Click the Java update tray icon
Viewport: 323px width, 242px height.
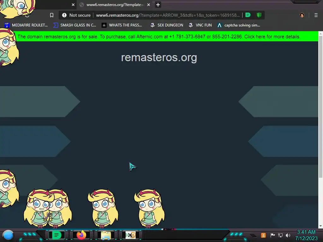tap(263, 235)
